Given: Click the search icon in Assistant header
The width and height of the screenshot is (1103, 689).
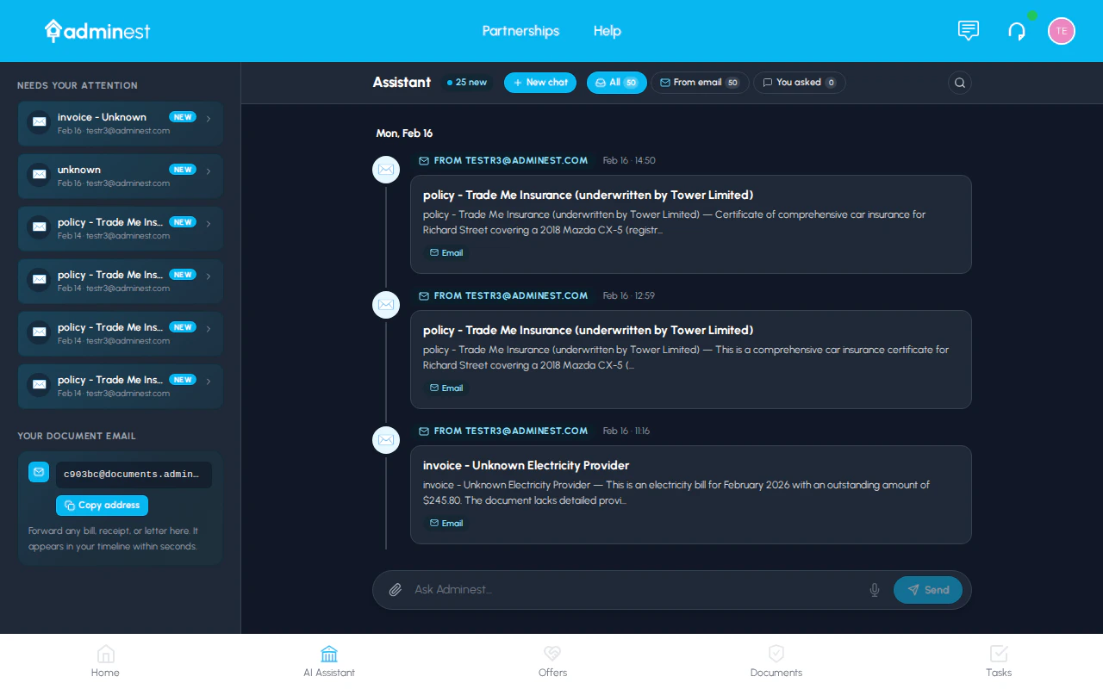Looking at the screenshot, I should 960,83.
